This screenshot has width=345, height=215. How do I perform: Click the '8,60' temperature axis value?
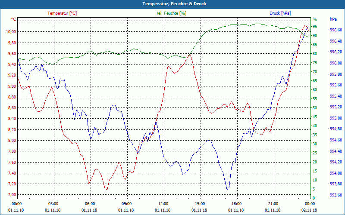pos(12,108)
